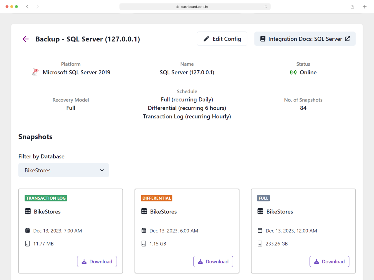This screenshot has width=374, height=280.
Task: Click file size icon next to 233.26 GB
Action: pyautogui.click(x=260, y=244)
